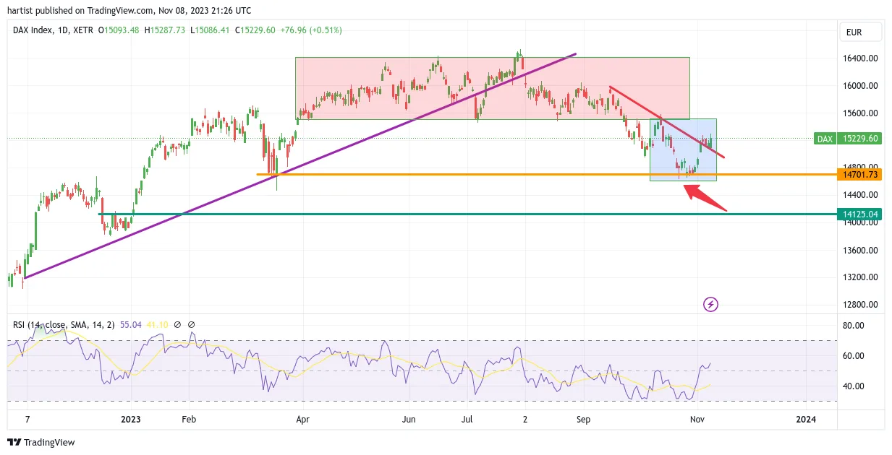Open the EUR currency selector
Image resolution: width=892 pixels, height=455 pixels.
pyautogui.click(x=860, y=32)
